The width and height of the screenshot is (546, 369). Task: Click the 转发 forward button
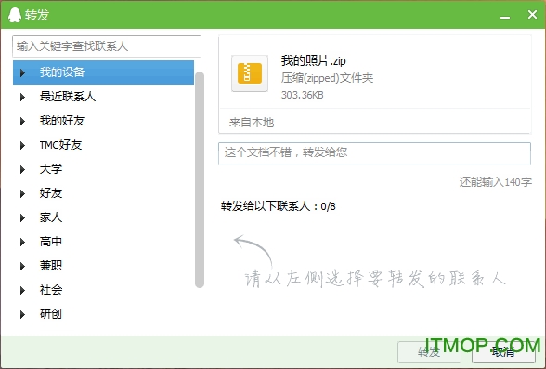(429, 352)
